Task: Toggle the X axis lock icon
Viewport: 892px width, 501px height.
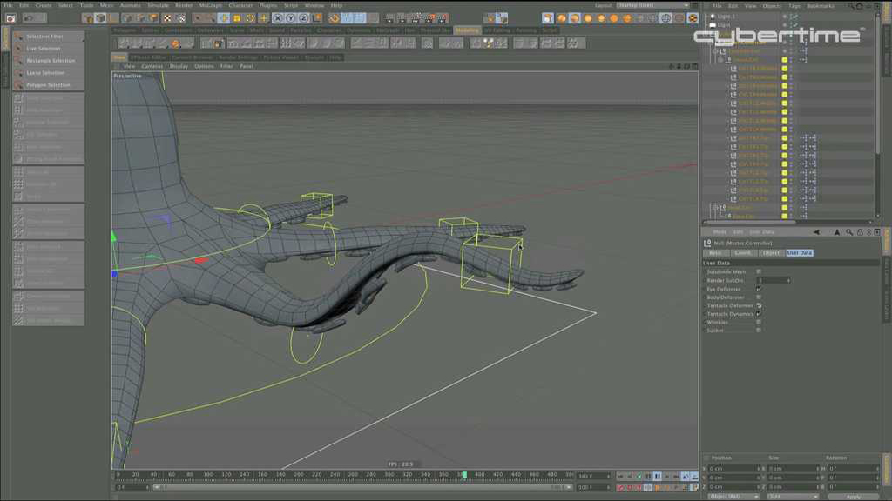Action: coord(278,18)
